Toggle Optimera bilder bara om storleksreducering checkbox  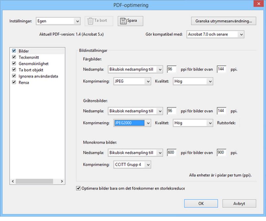(x=78, y=188)
